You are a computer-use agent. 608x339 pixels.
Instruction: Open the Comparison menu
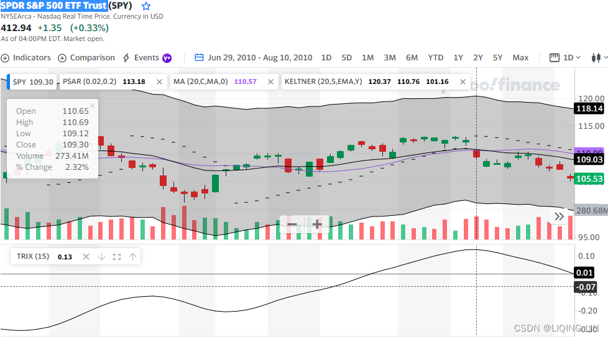(86, 58)
